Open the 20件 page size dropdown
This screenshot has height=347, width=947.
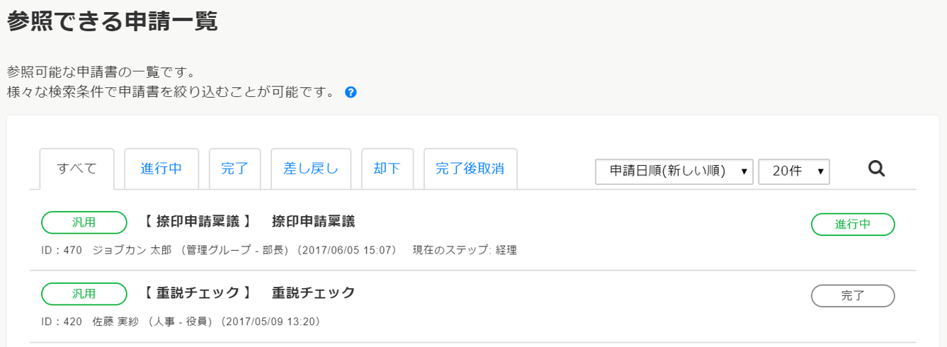tap(794, 171)
